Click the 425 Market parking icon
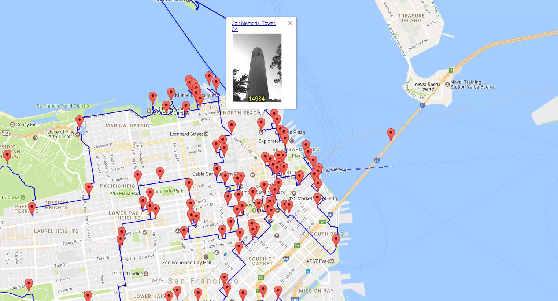The image size is (558, 301). coord(294,193)
